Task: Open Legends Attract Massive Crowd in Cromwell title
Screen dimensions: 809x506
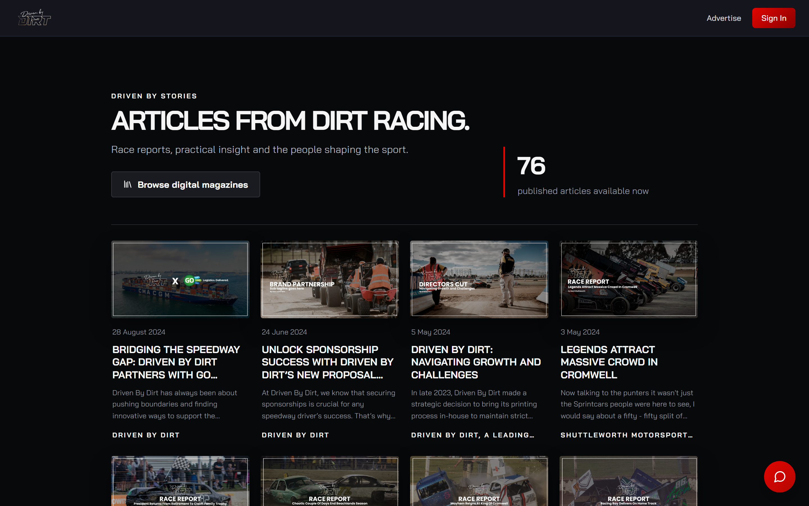Action: [609, 362]
